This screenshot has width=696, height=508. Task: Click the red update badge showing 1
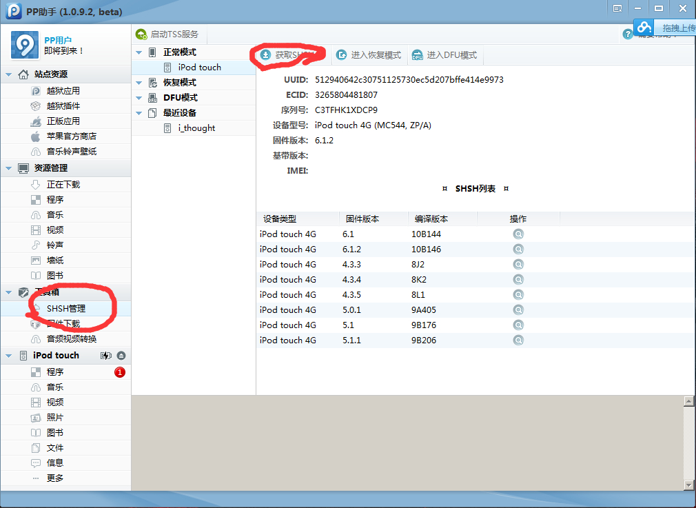click(120, 372)
